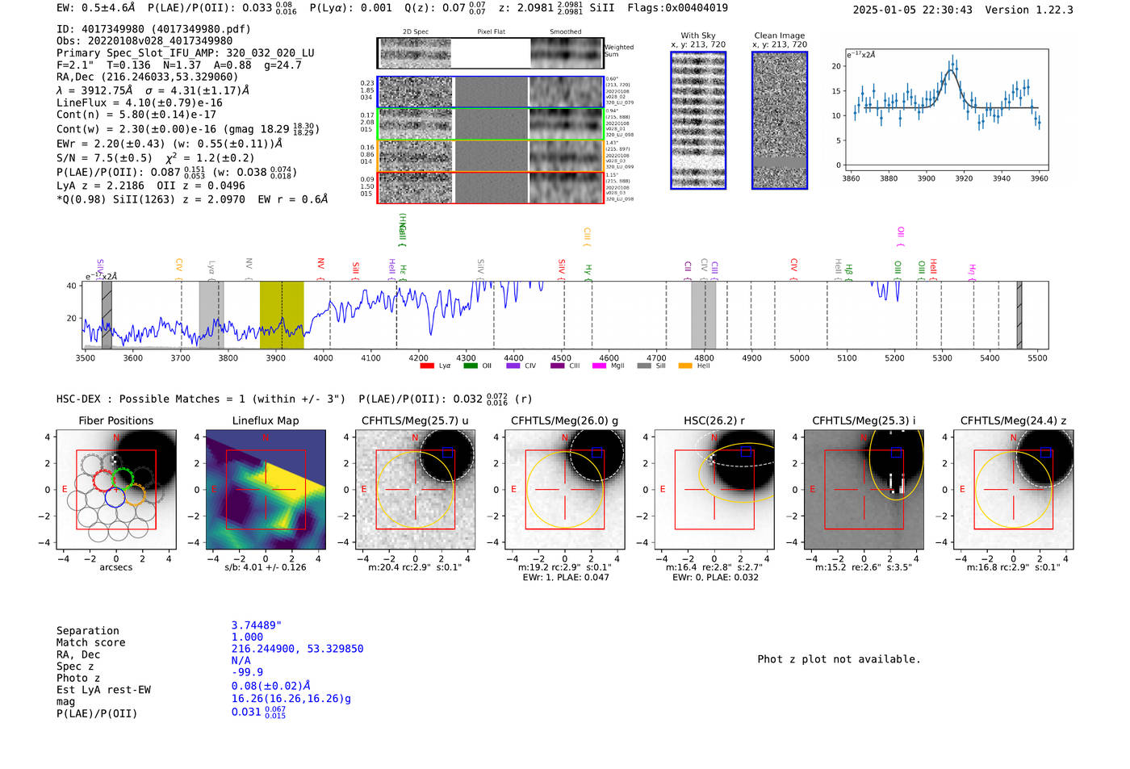Image resolution: width=1130 pixels, height=769 pixels.
Task: Open the CFHTLS/Meg(26.0) g image
Action: [x=564, y=490]
